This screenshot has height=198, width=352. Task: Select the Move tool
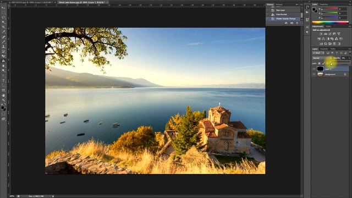point(3,7)
